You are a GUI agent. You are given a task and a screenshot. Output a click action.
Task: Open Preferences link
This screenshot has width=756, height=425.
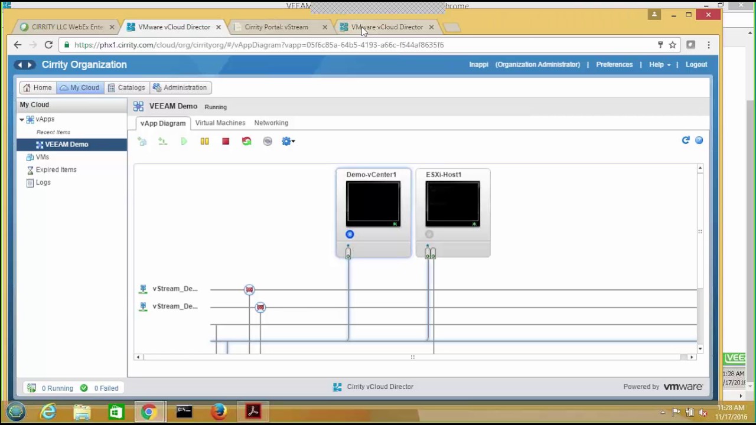pyautogui.click(x=614, y=64)
